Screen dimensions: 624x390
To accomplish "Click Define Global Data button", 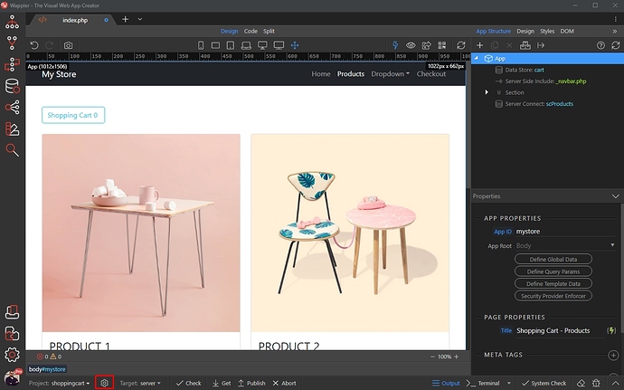I will (x=553, y=259).
